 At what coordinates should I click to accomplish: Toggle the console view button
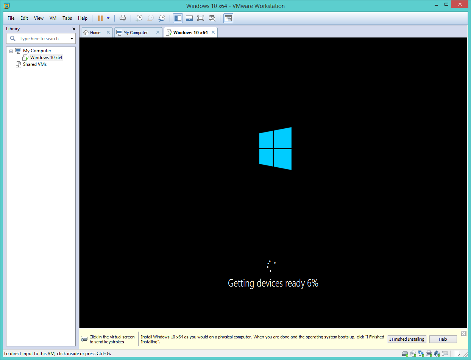pos(228,18)
